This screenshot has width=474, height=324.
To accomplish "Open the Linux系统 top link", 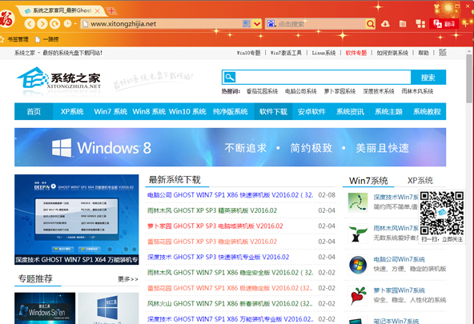I will (323, 53).
